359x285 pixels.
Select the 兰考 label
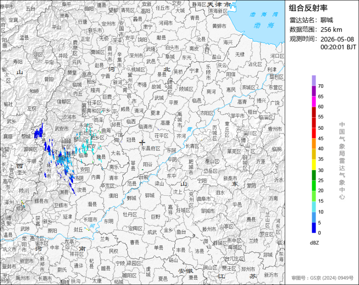[x=105, y=239]
